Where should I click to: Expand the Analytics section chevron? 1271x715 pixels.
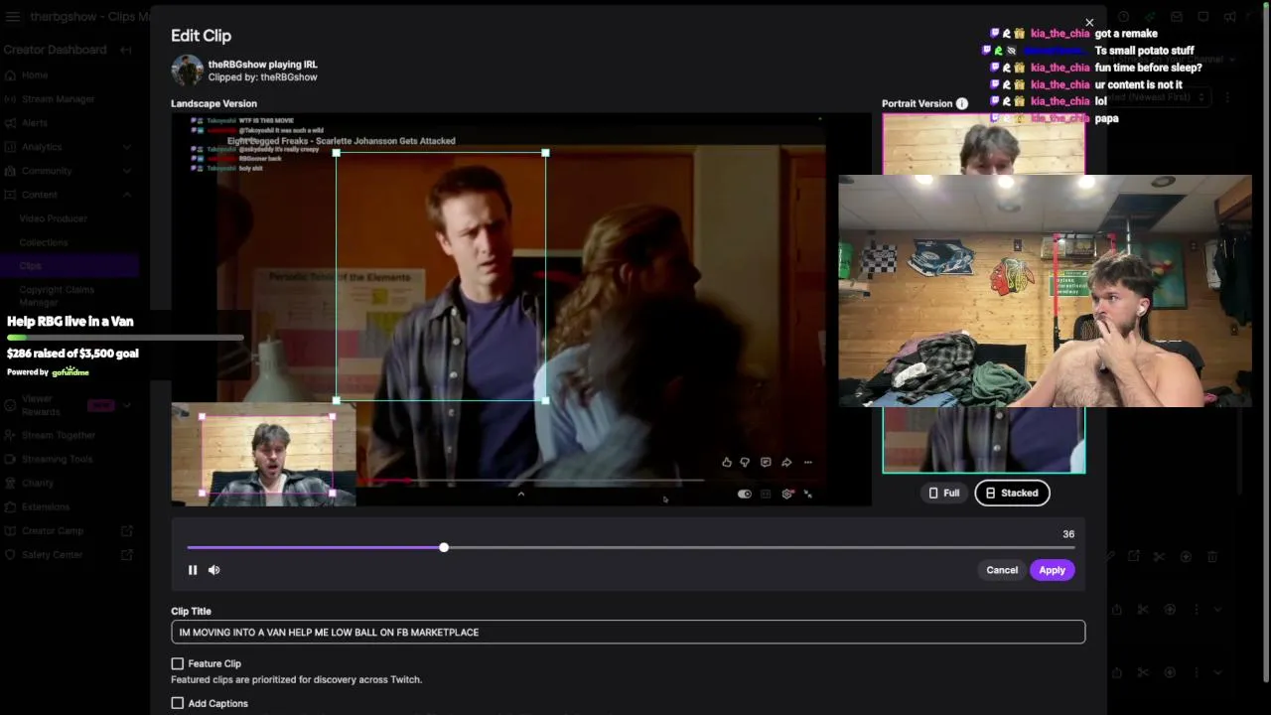click(x=127, y=147)
